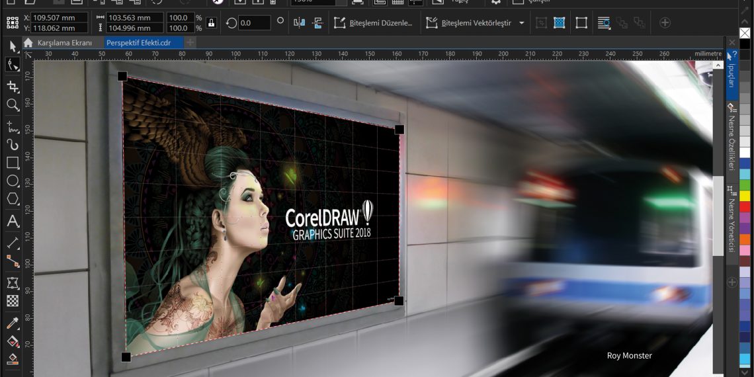Click Biteşlemi Düzenle button
This screenshot has width=754, height=377.
373,22
